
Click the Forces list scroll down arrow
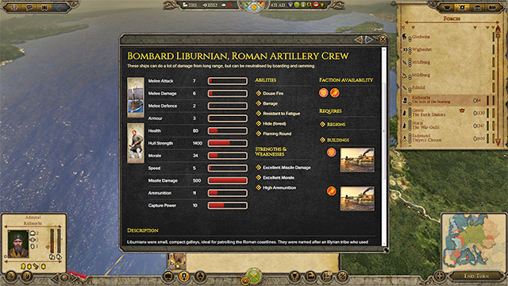(498, 141)
